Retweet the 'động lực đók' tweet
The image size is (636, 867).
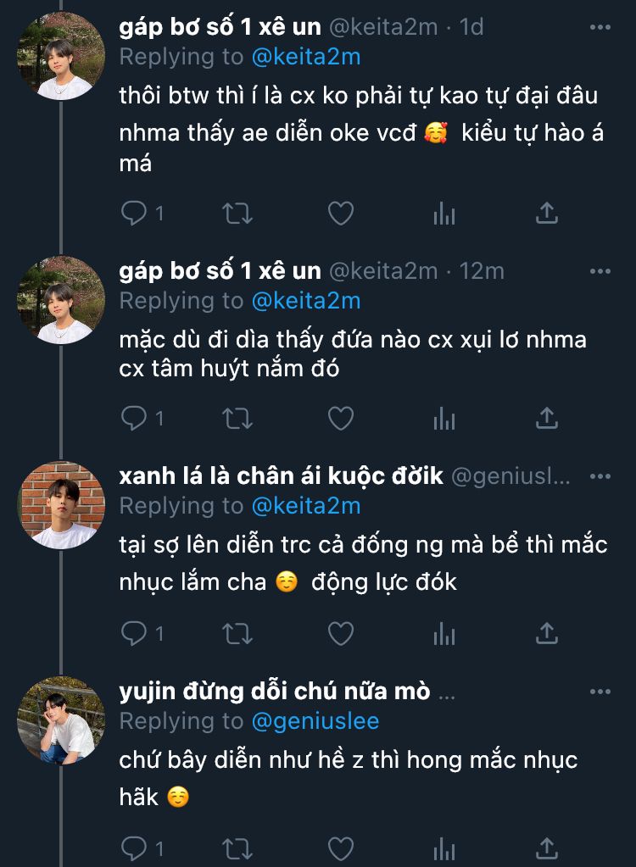click(x=237, y=633)
